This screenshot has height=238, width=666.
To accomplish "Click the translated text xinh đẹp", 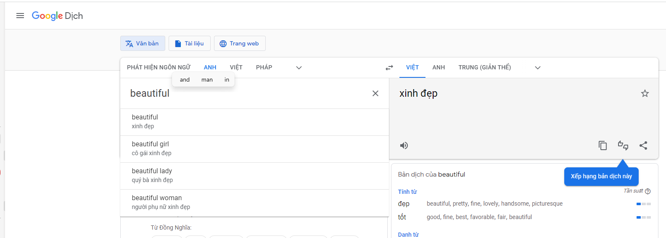I will (x=418, y=93).
